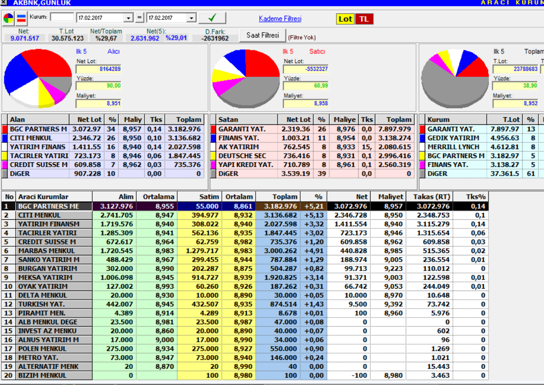
Task: Click the D.Fark value -2631962
Action: coord(215,38)
